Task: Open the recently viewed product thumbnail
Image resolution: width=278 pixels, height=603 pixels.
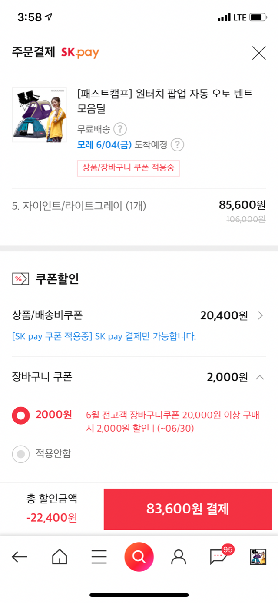Action: pyautogui.click(x=258, y=556)
